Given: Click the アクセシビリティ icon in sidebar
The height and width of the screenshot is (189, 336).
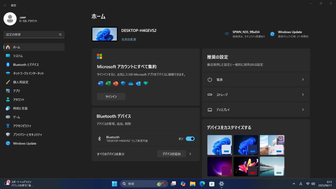Looking at the screenshot, I should 8,126.
